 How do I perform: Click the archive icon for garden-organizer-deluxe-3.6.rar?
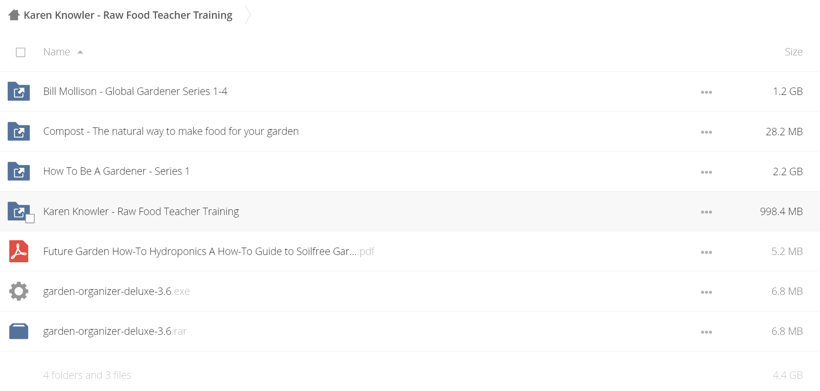(19, 331)
